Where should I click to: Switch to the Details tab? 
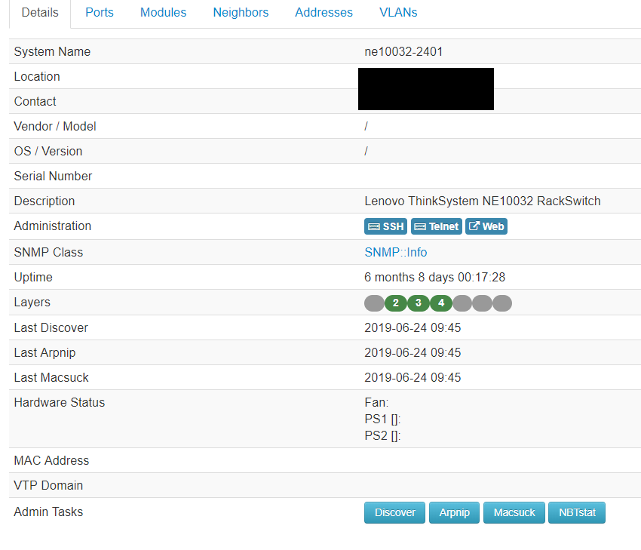pyautogui.click(x=40, y=13)
